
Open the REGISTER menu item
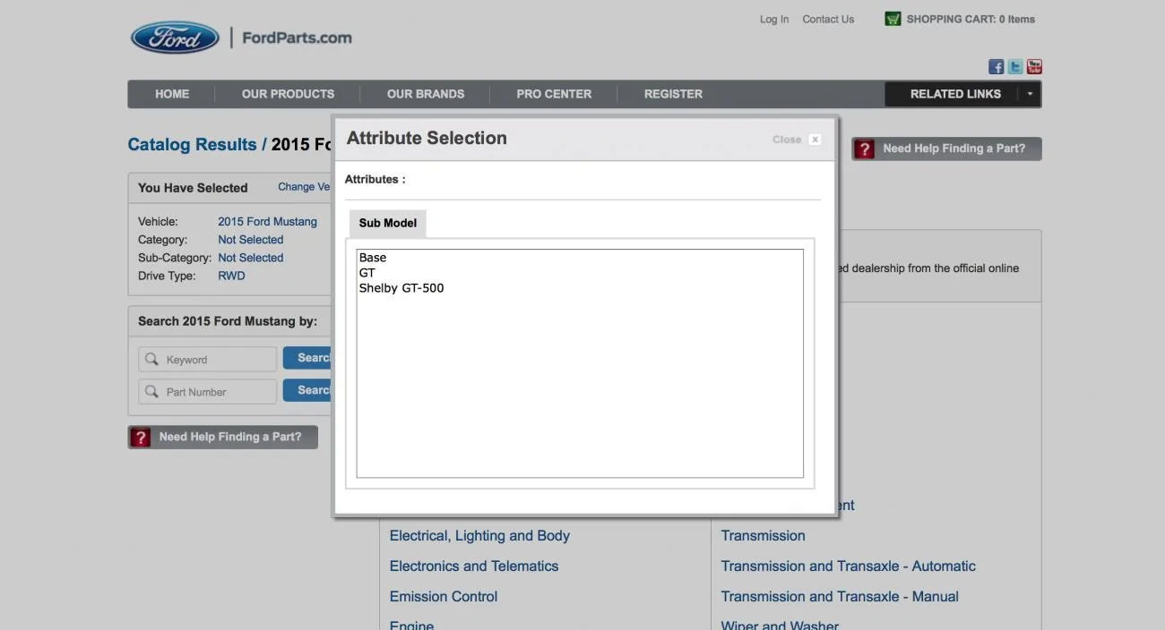[x=673, y=94]
